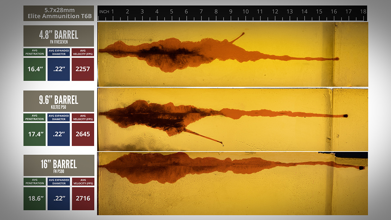
Task: Click the bullet at end of FN PS90 track
Action: pyautogui.click(x=361, y=168)
